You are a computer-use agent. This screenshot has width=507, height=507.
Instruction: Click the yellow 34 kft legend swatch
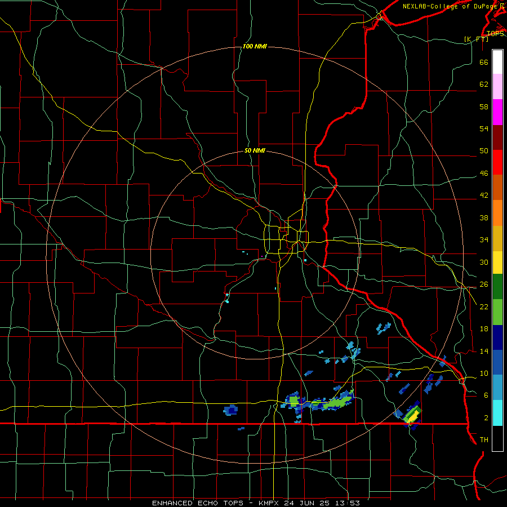[497, 262]
